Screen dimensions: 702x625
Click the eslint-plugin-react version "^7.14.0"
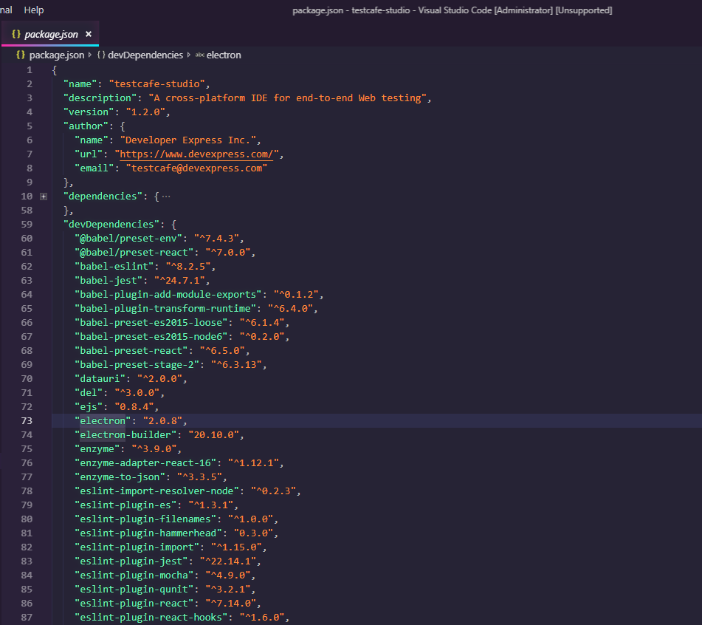[230, 603]
